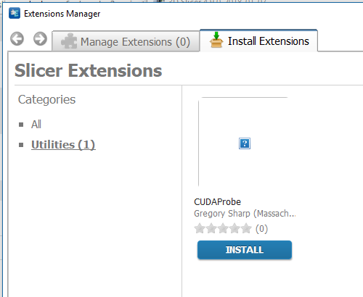Show All extension categories
Viewport: 363px width, 297px height.
pos(36,125)
